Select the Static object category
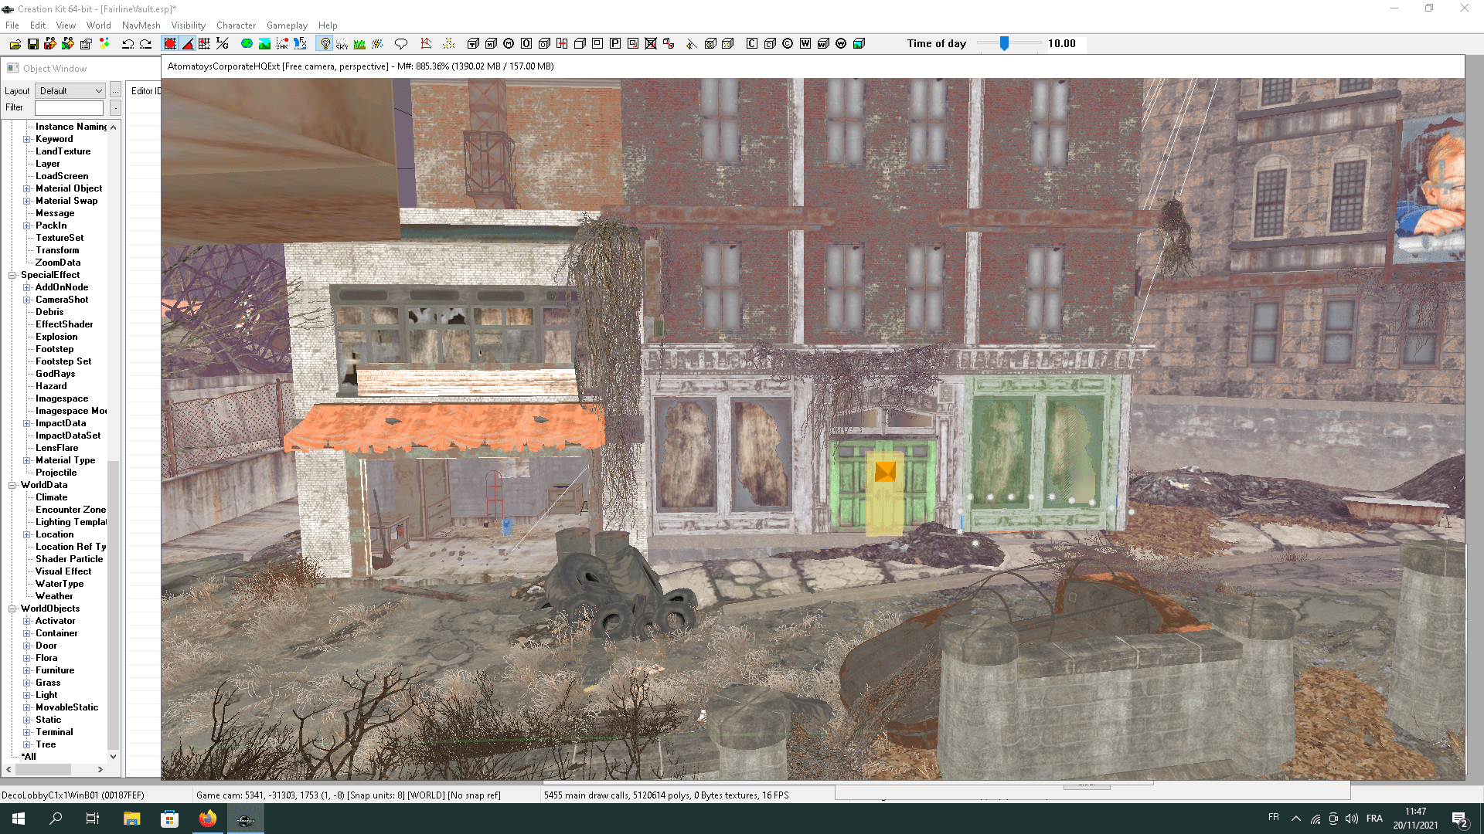Viewport: 1484px width, 834px height. click(48, 720)
